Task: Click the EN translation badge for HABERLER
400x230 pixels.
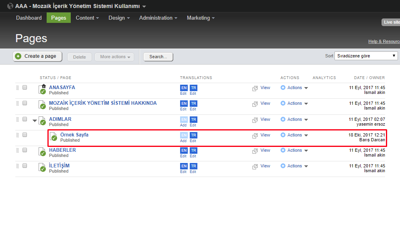Action: pos(184,151)
